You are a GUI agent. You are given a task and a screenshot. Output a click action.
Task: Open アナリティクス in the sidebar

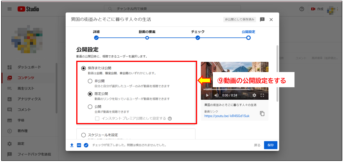coord(29,99)
